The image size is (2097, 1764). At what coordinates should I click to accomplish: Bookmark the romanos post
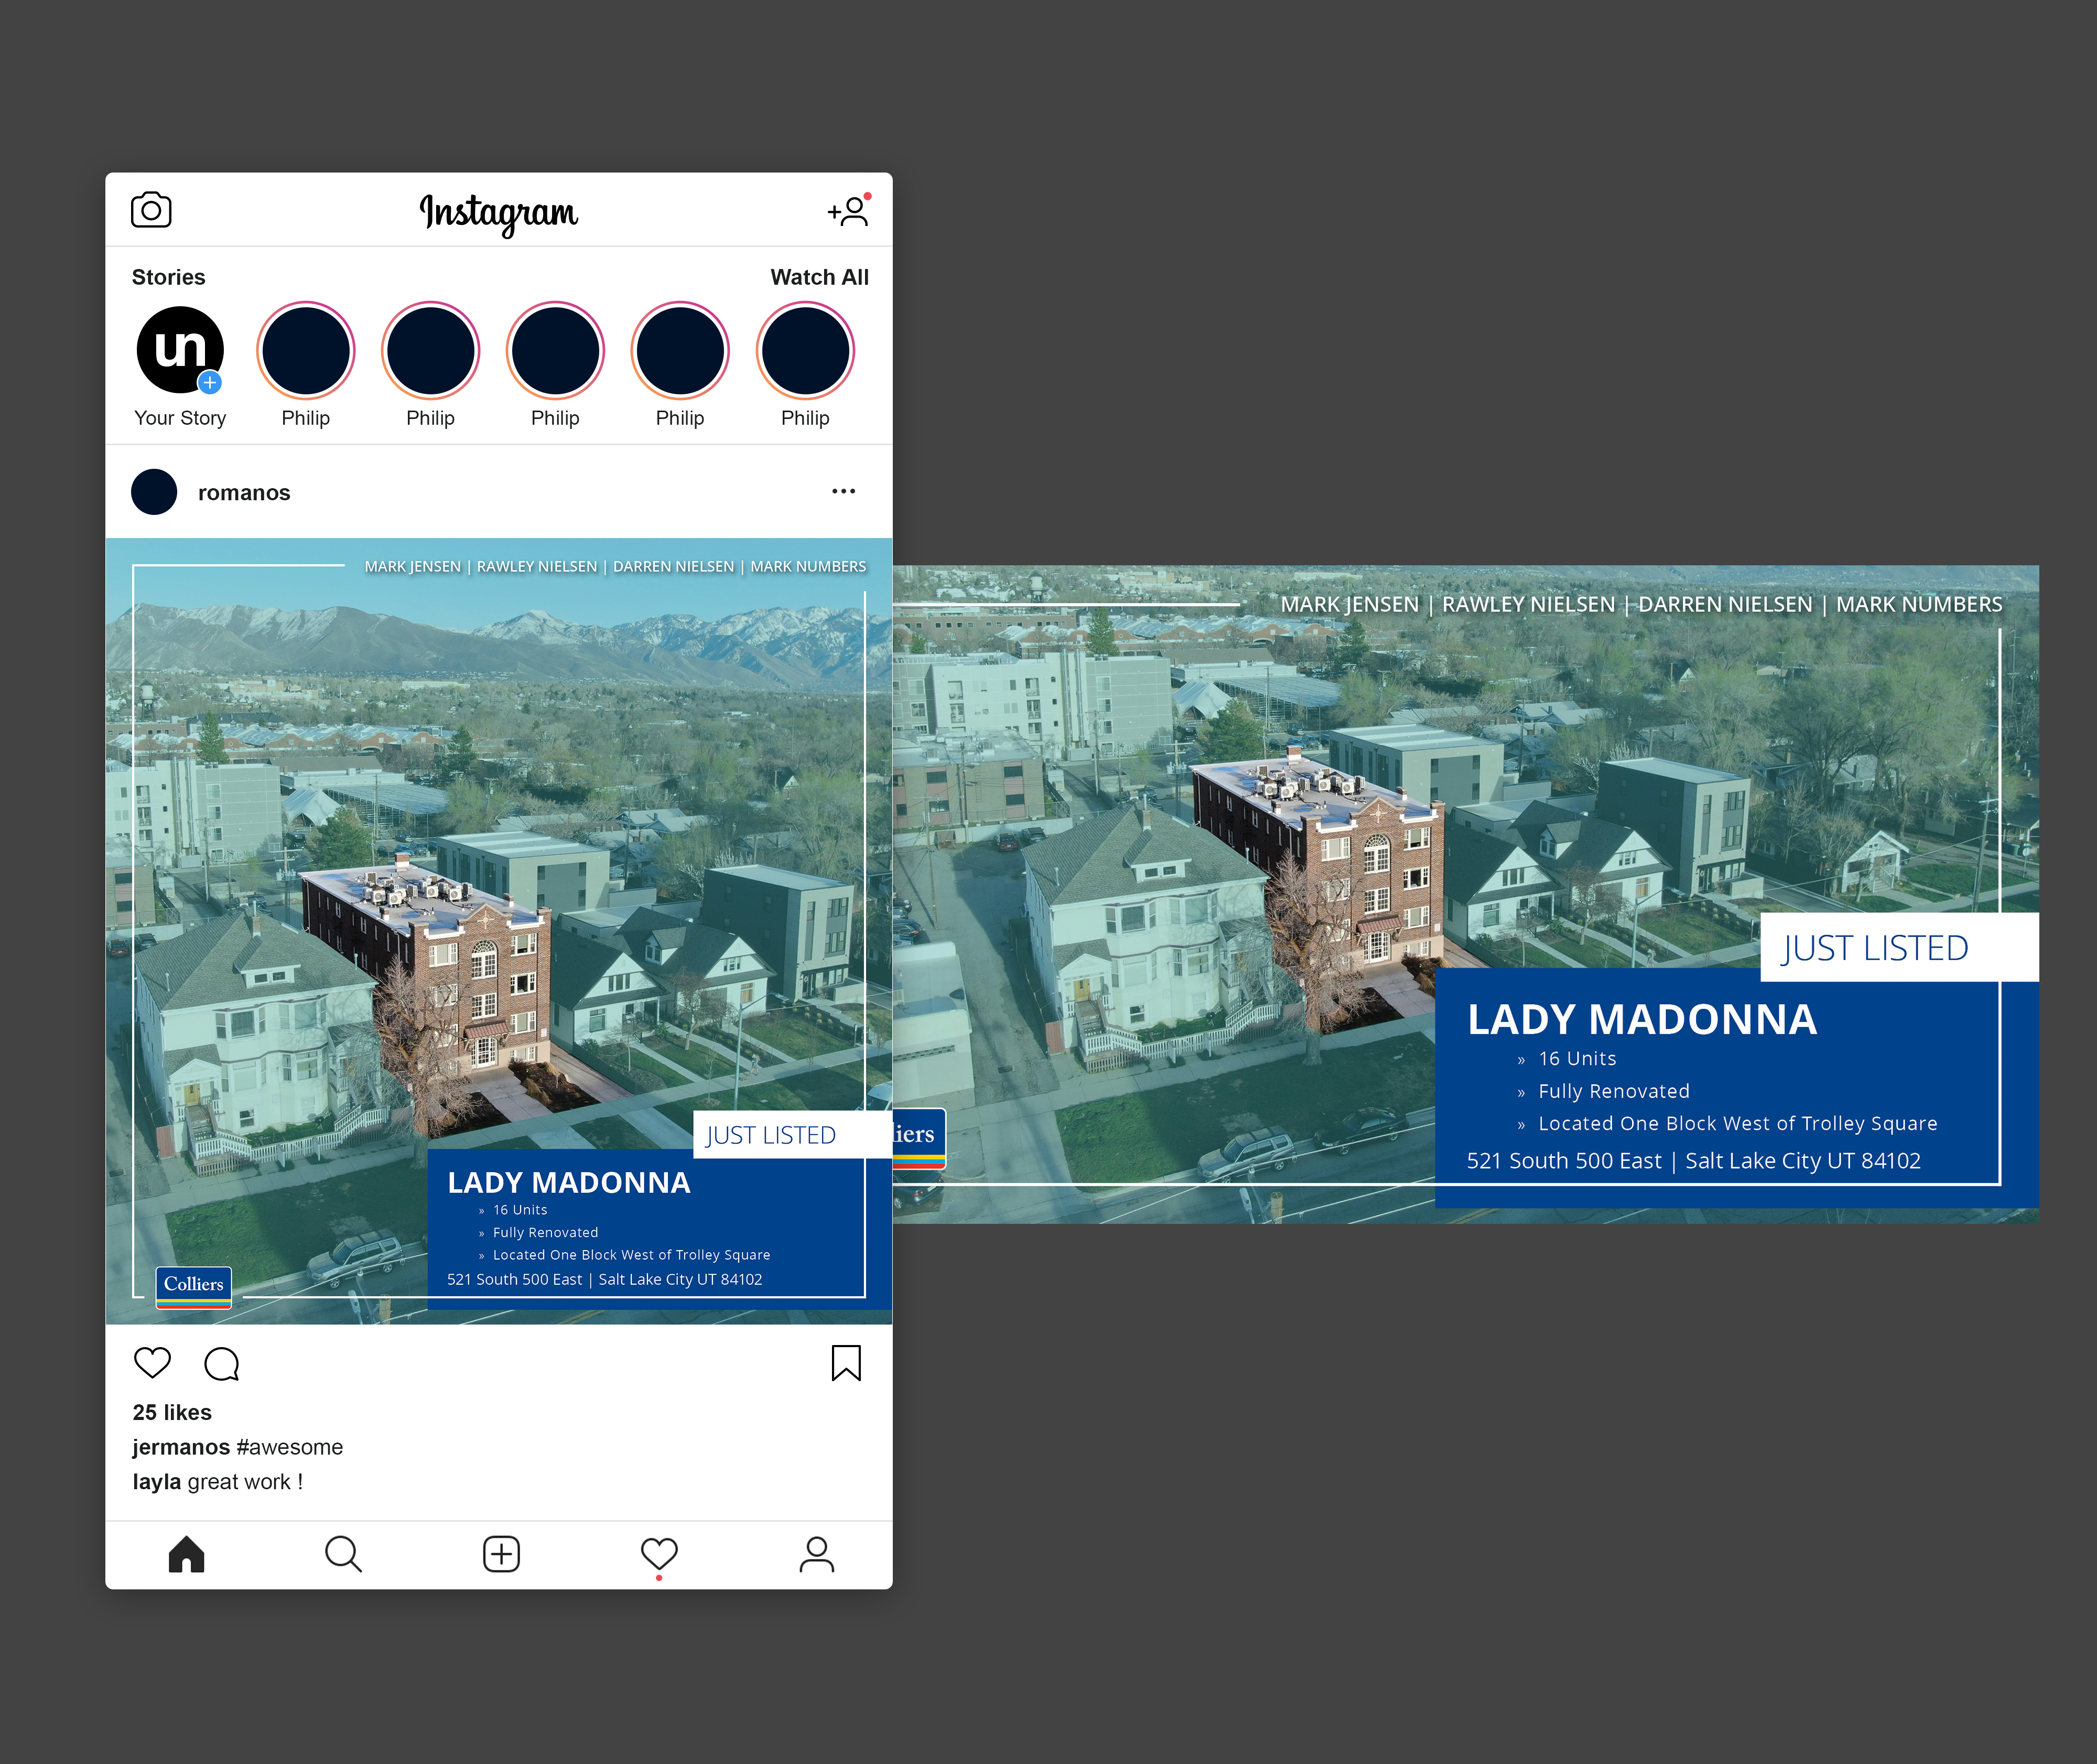(846, 1363)
